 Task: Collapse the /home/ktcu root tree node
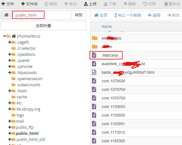point(5,36)
